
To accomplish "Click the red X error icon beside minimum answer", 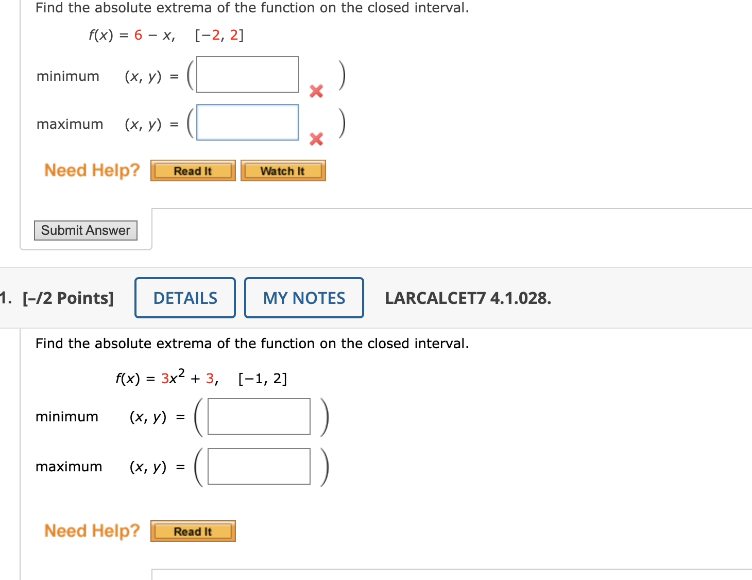I will pyautogui.click(x=316, y=91).
